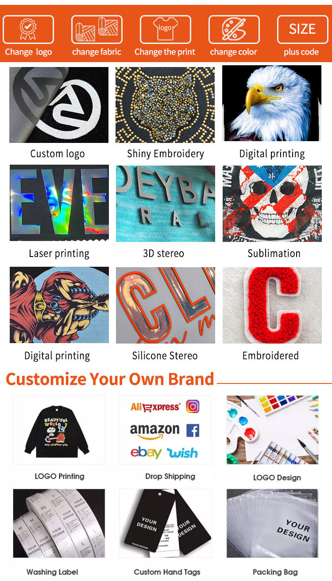The image size is (332, 581).
Task: Click the AliExpress logo
Action: point(155,407)
